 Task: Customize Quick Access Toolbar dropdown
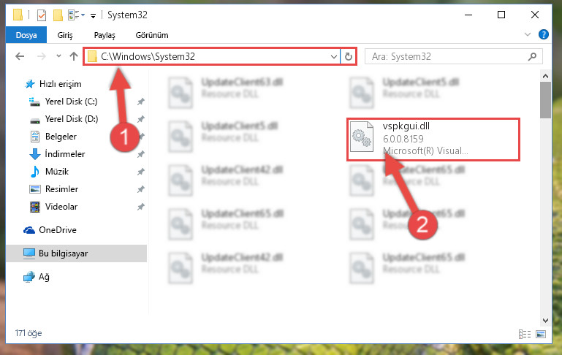pos(94,15)
